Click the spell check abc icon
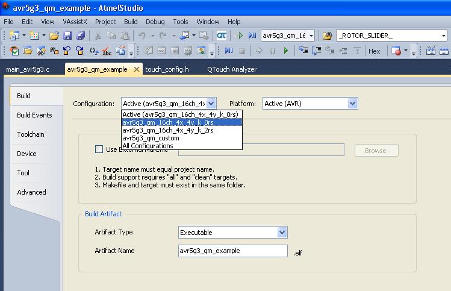Screen dimensions: 451x291 (107, 51)
